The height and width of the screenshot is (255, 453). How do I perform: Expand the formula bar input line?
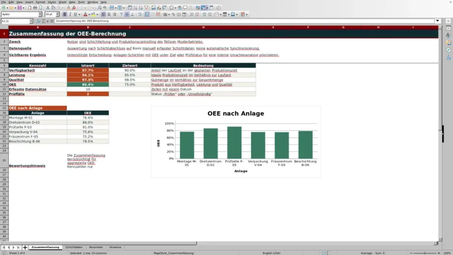tap(438, 21)
